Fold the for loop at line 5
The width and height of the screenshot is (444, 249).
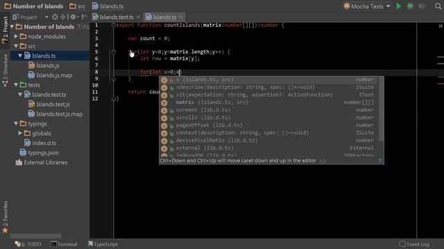114,52
